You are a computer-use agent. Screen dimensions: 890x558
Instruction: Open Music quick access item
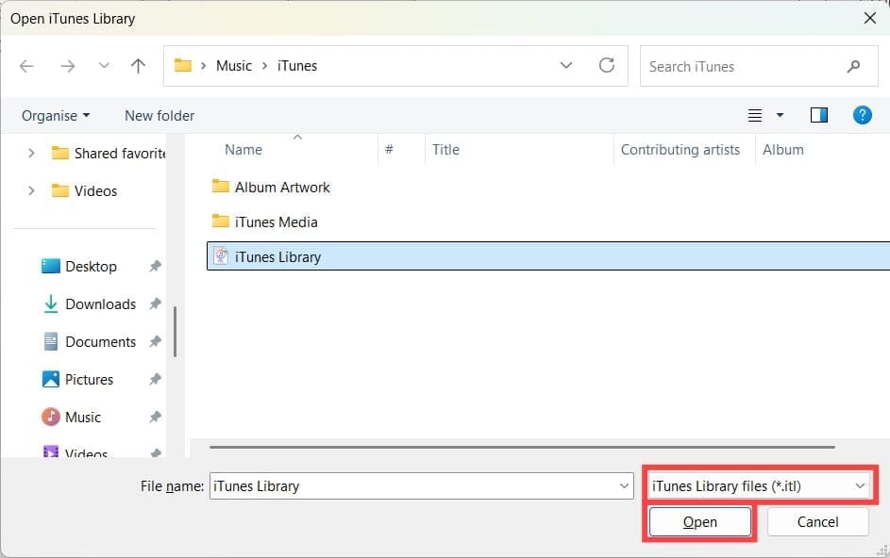click(x=72, y=418)
